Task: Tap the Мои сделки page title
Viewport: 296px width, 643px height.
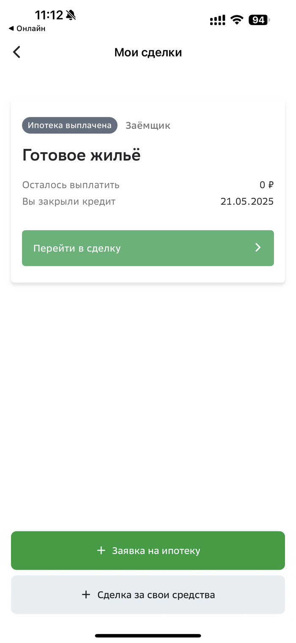Action: pyautogui.click(x=148, y=53)
